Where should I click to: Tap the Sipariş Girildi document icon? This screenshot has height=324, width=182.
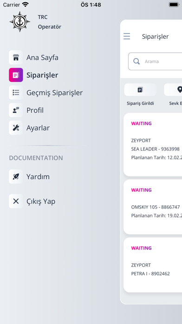(x=140, y=90)
